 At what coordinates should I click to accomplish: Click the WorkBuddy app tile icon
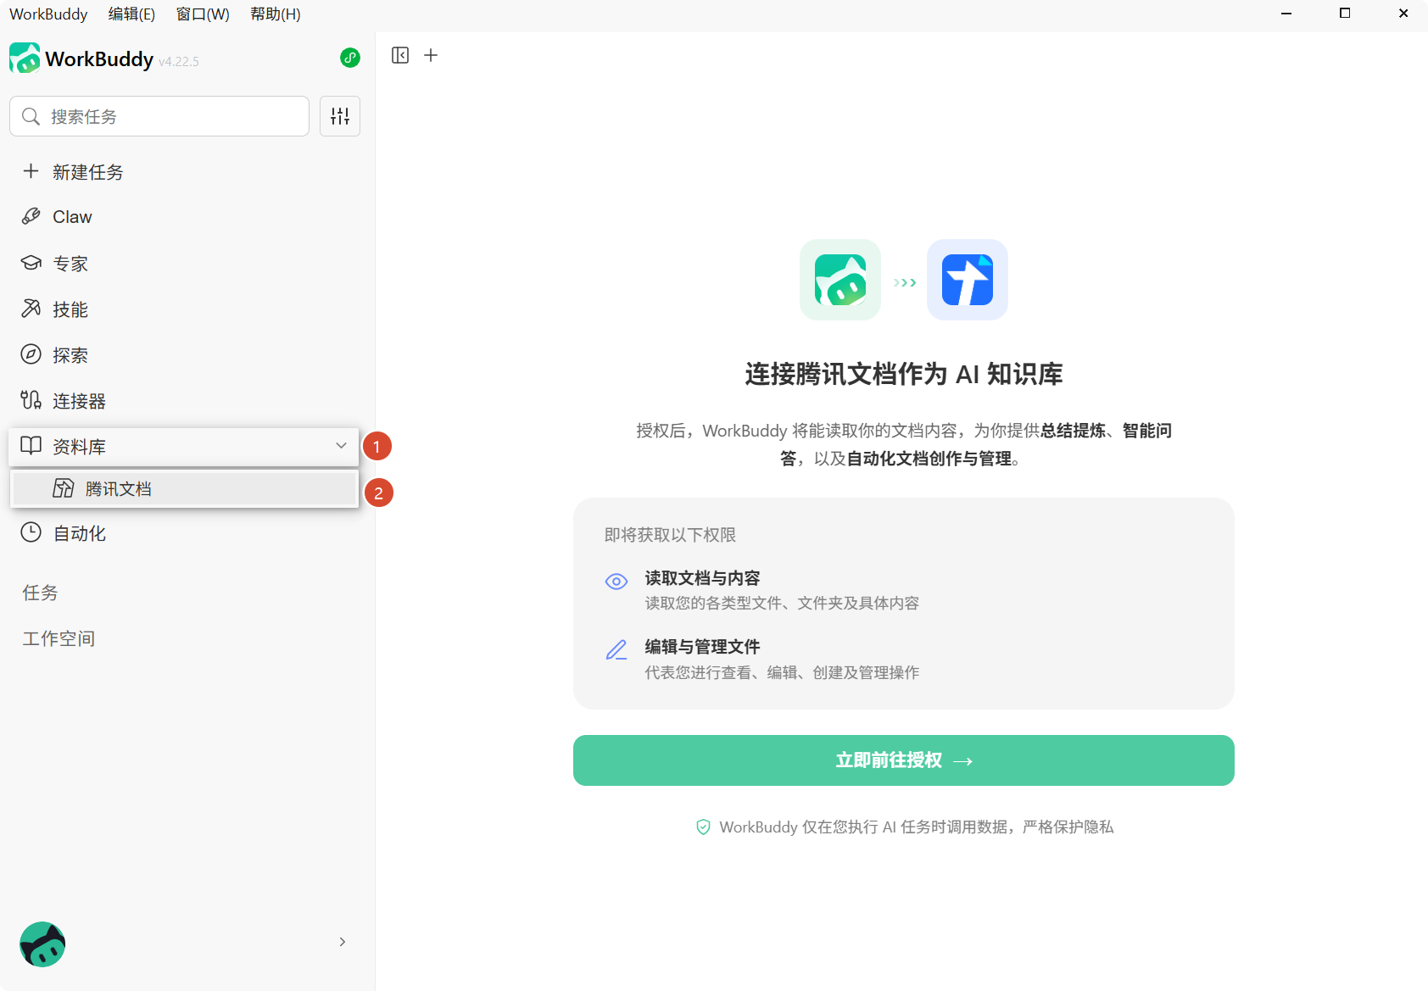tap(840, 280)
